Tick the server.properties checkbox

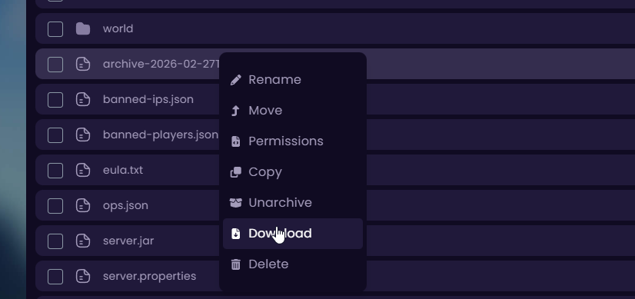[x=55, y=277]
